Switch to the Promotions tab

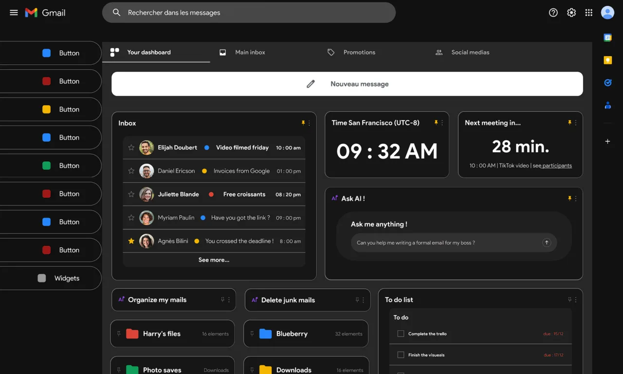point(359,52)
